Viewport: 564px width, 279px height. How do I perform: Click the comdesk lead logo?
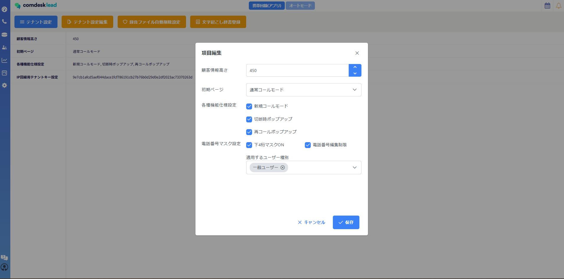click(x=36, y=5)
